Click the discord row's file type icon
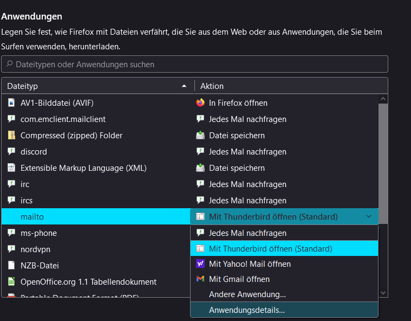411x321 pixels. coord(11,151)
